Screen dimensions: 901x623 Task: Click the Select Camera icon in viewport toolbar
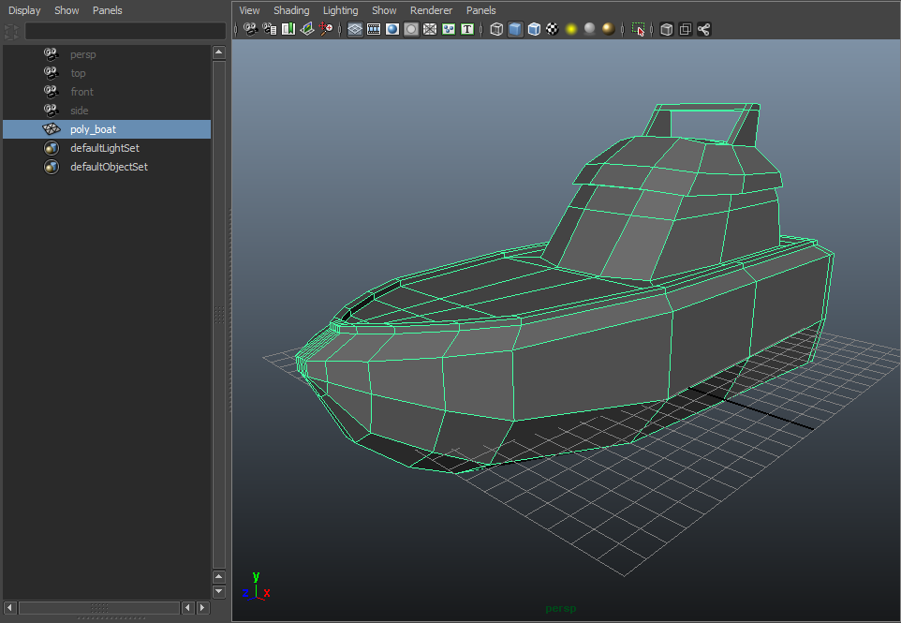pyautogui.click(x=250, y=29)
